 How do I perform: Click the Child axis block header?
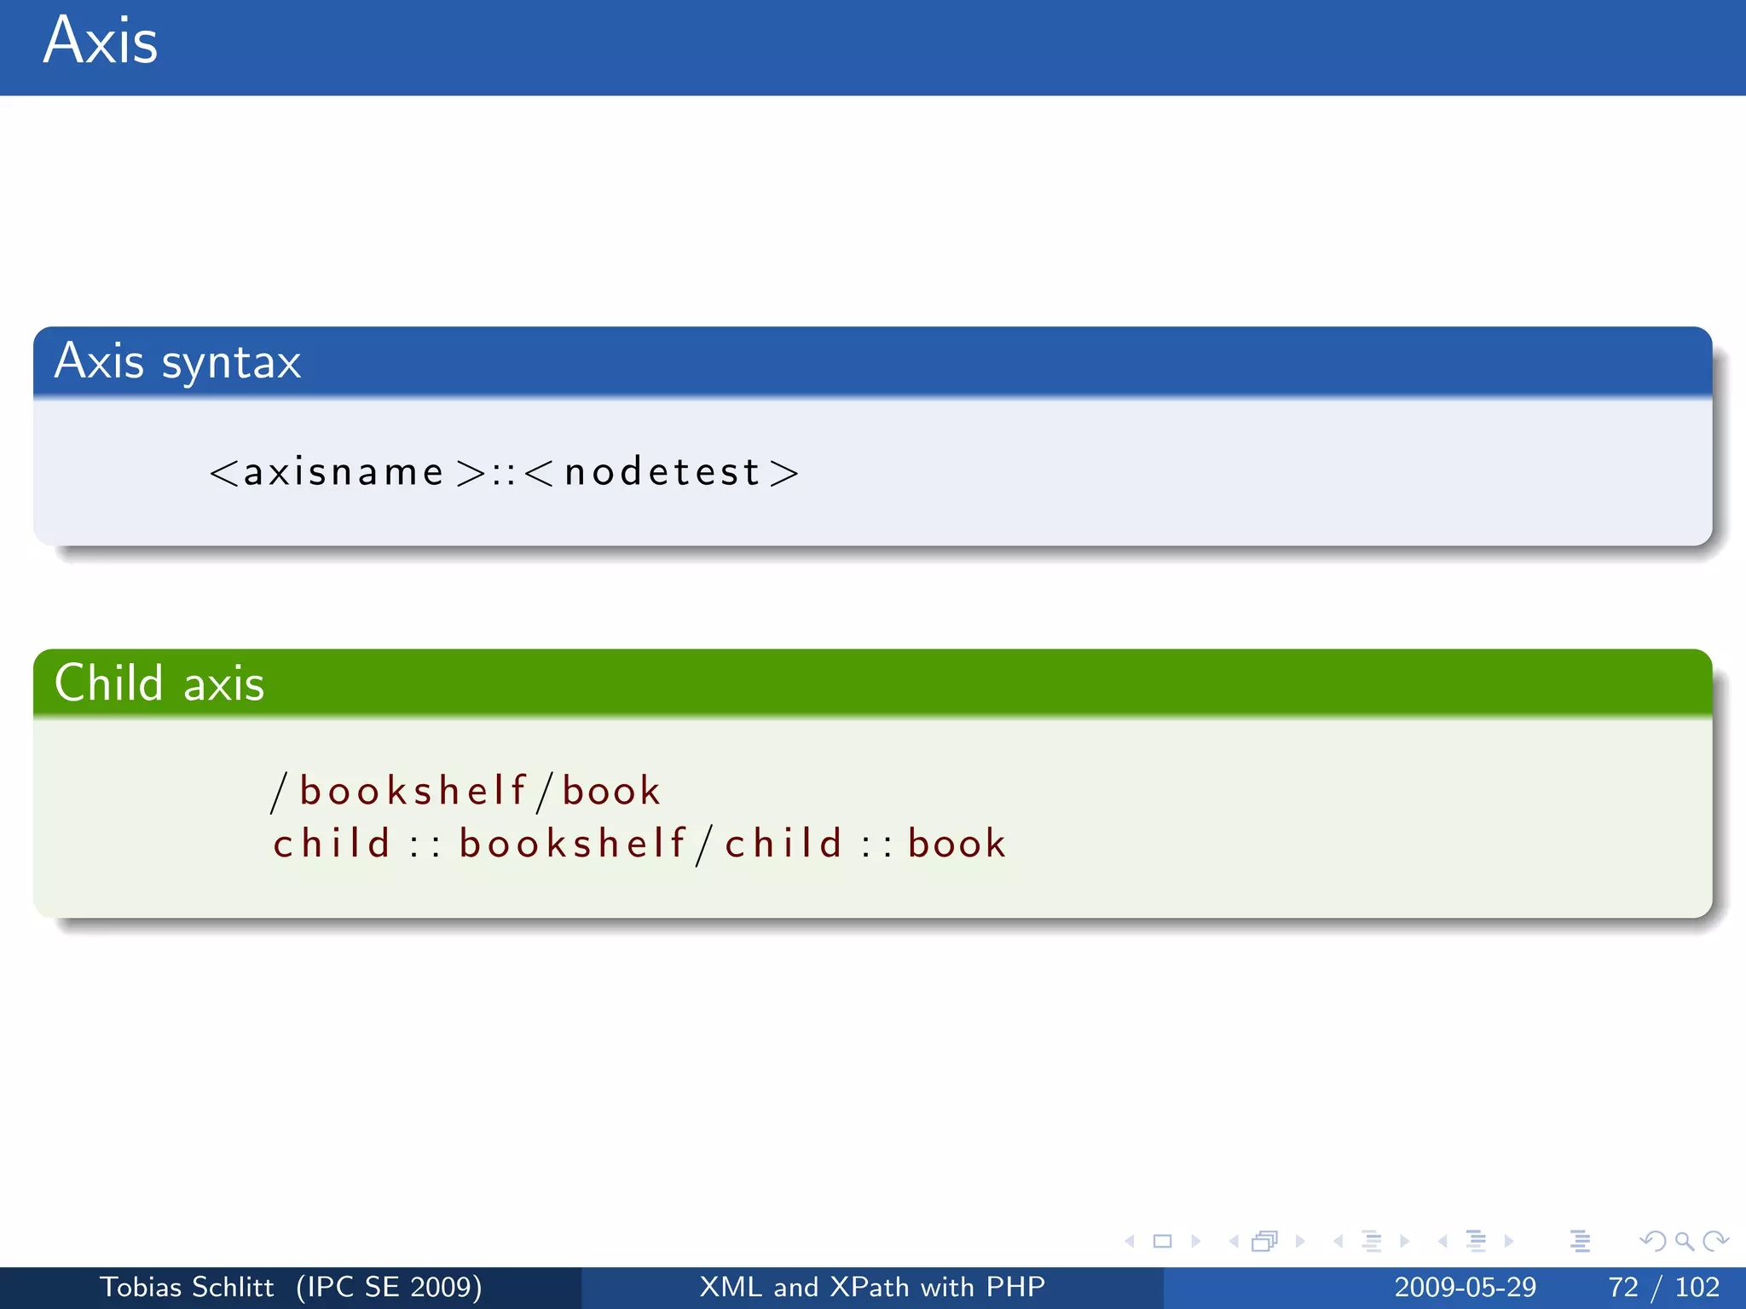159,683
